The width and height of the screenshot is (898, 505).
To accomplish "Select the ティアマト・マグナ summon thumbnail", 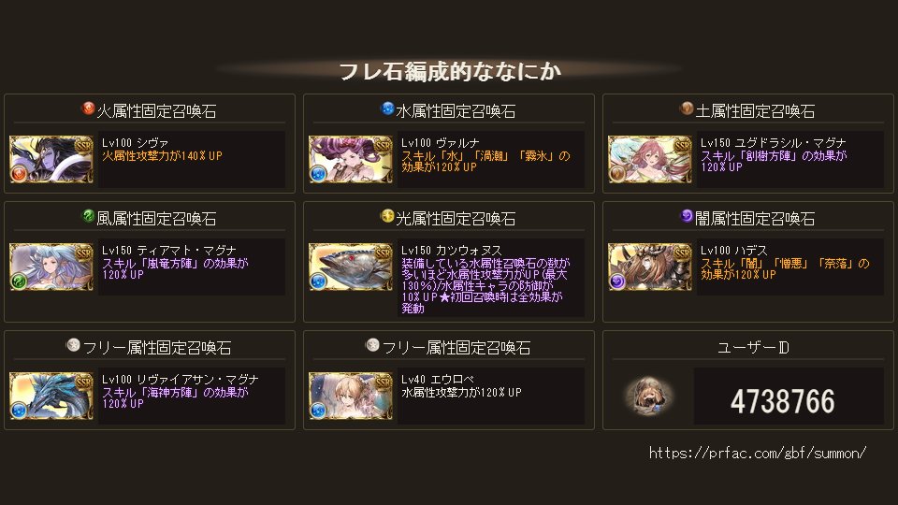I will [x=51, y=267].
